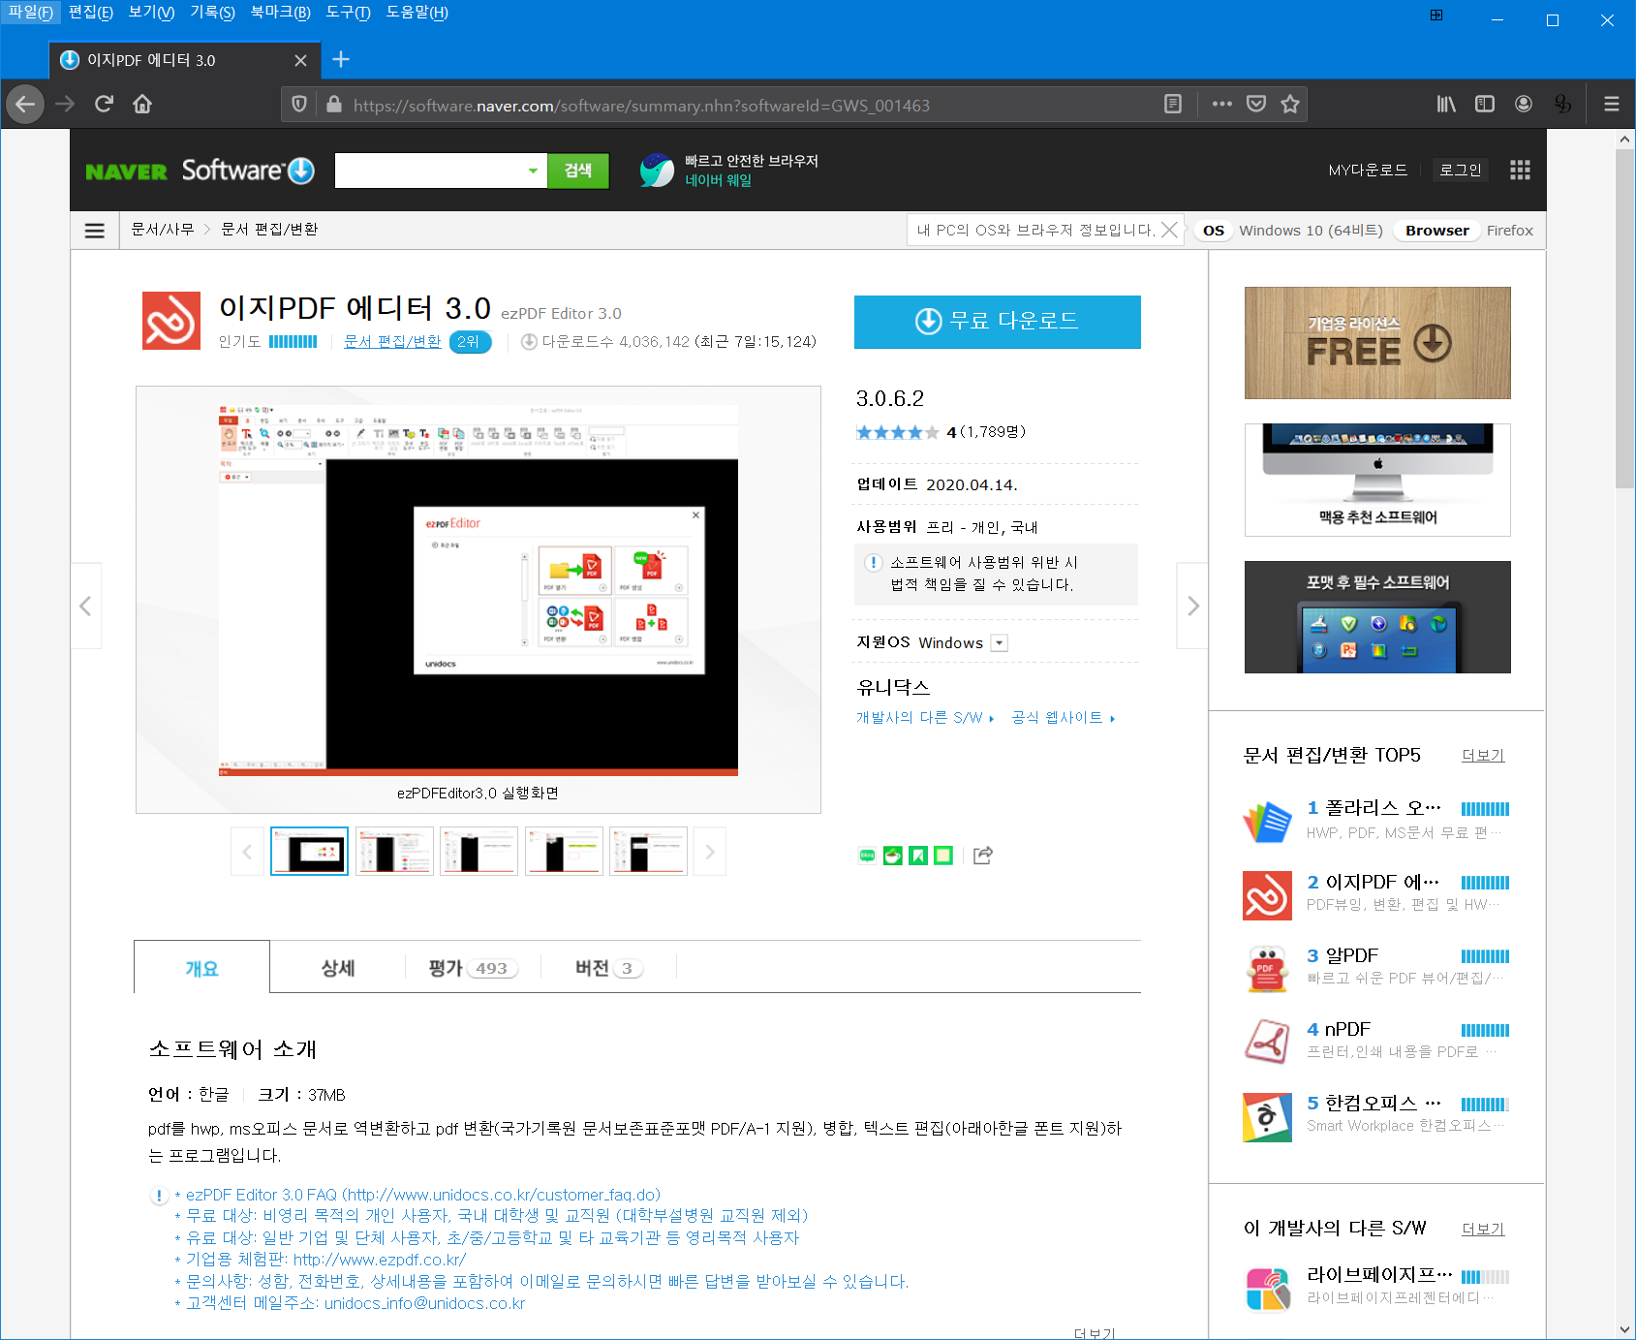
Task: Open the 북마크 menu
Action: click(x=280, y=13)
